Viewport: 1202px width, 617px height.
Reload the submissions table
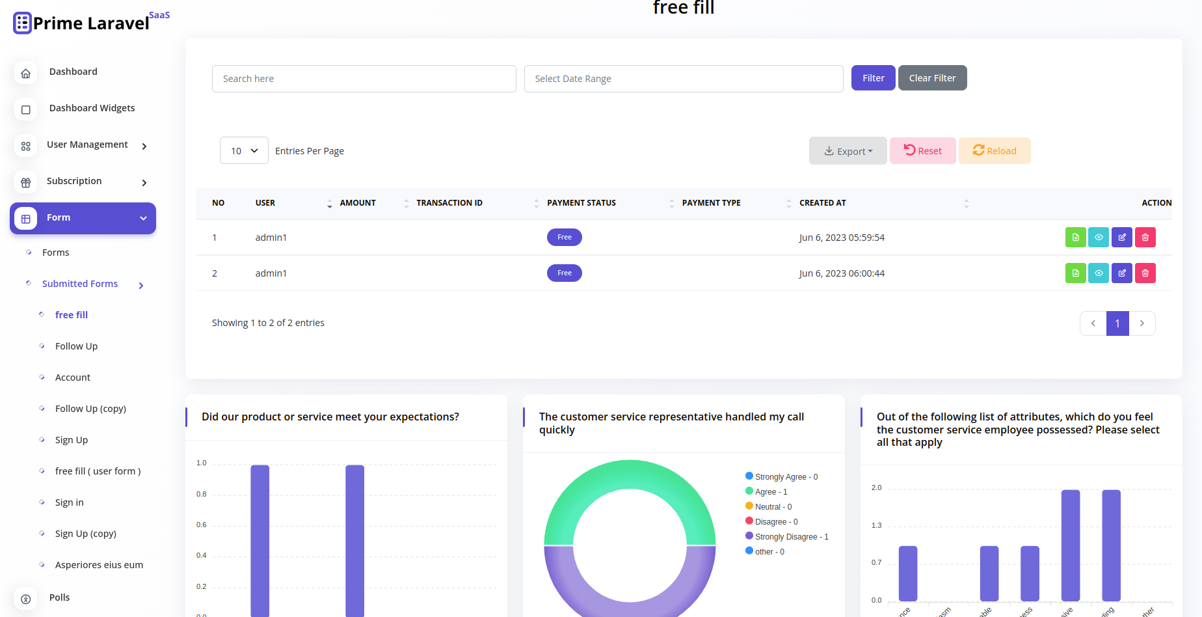point(995,150)
